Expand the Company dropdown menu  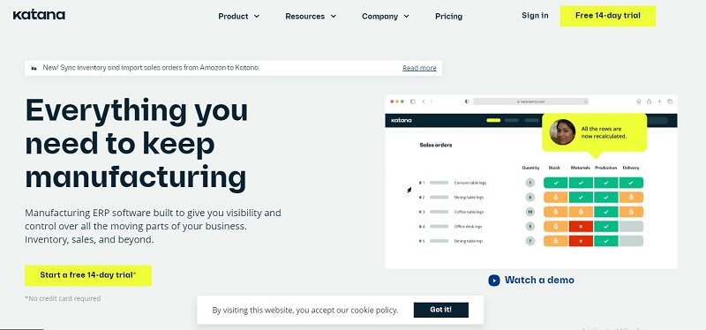[x=386, y=16]
